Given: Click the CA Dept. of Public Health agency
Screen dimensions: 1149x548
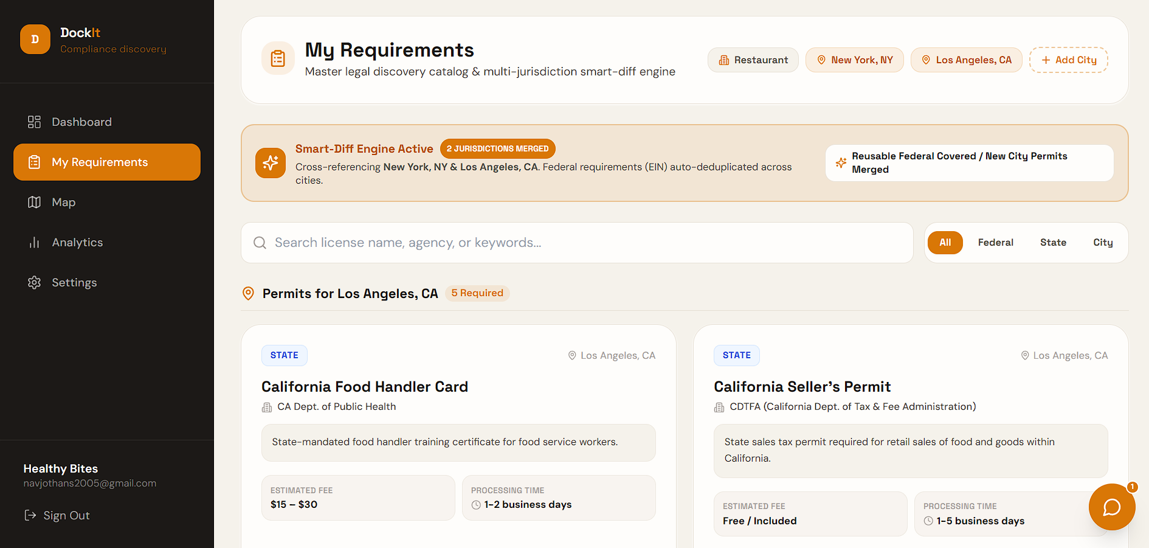Looking at the screenshot, I should (337, 406).
